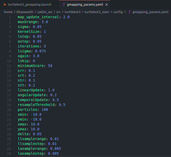Open 'home' breadcrumb segment
The image size is (171, 157).
[8, 12]
